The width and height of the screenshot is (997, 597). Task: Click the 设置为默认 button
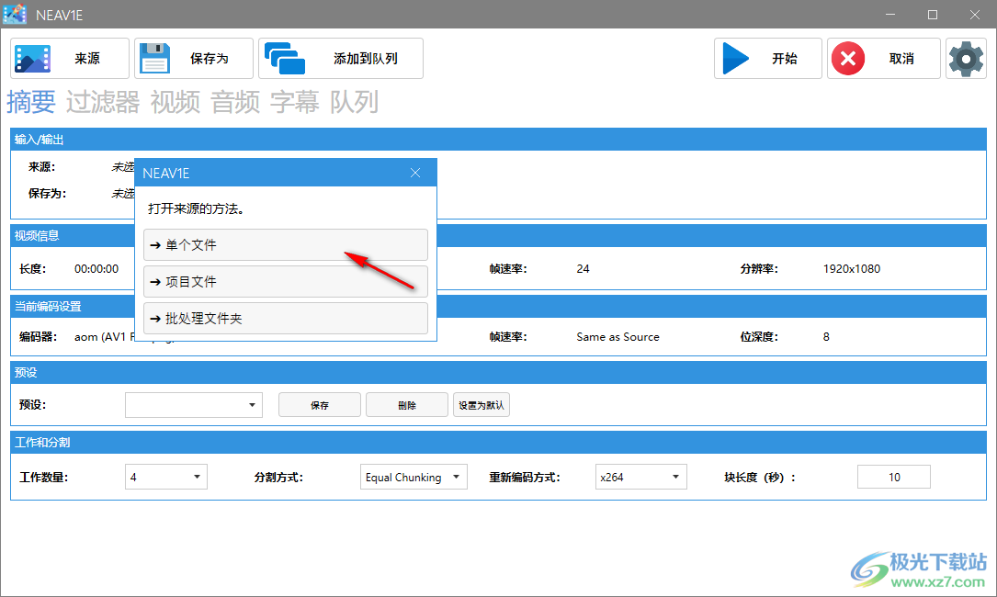pyautogui.click(x=482, y=405)
